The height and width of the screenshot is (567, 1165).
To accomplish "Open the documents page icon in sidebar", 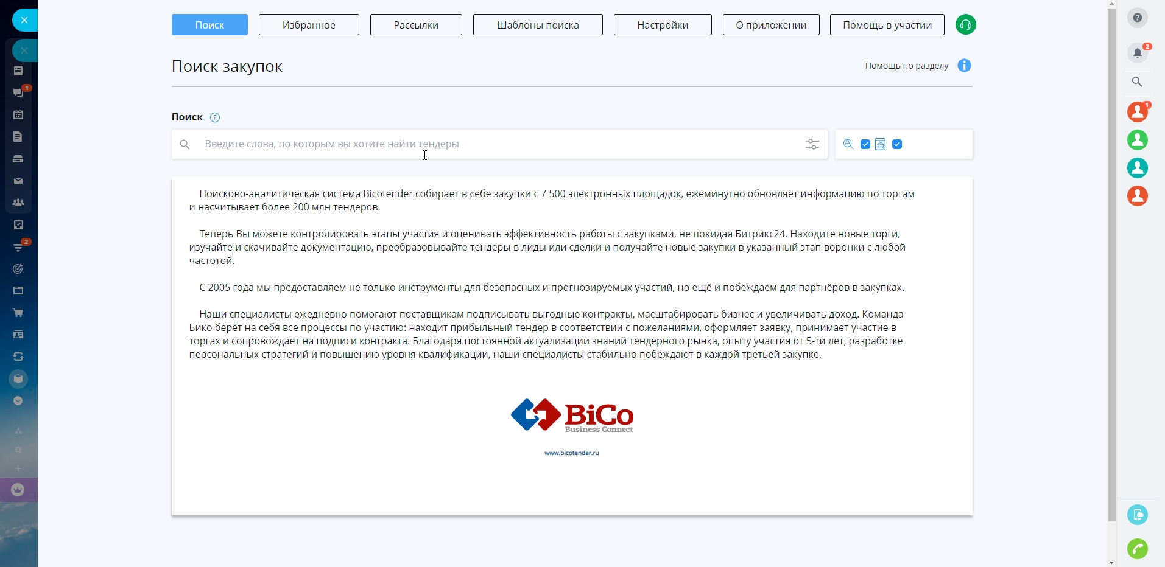I will (x=18, y=136).
